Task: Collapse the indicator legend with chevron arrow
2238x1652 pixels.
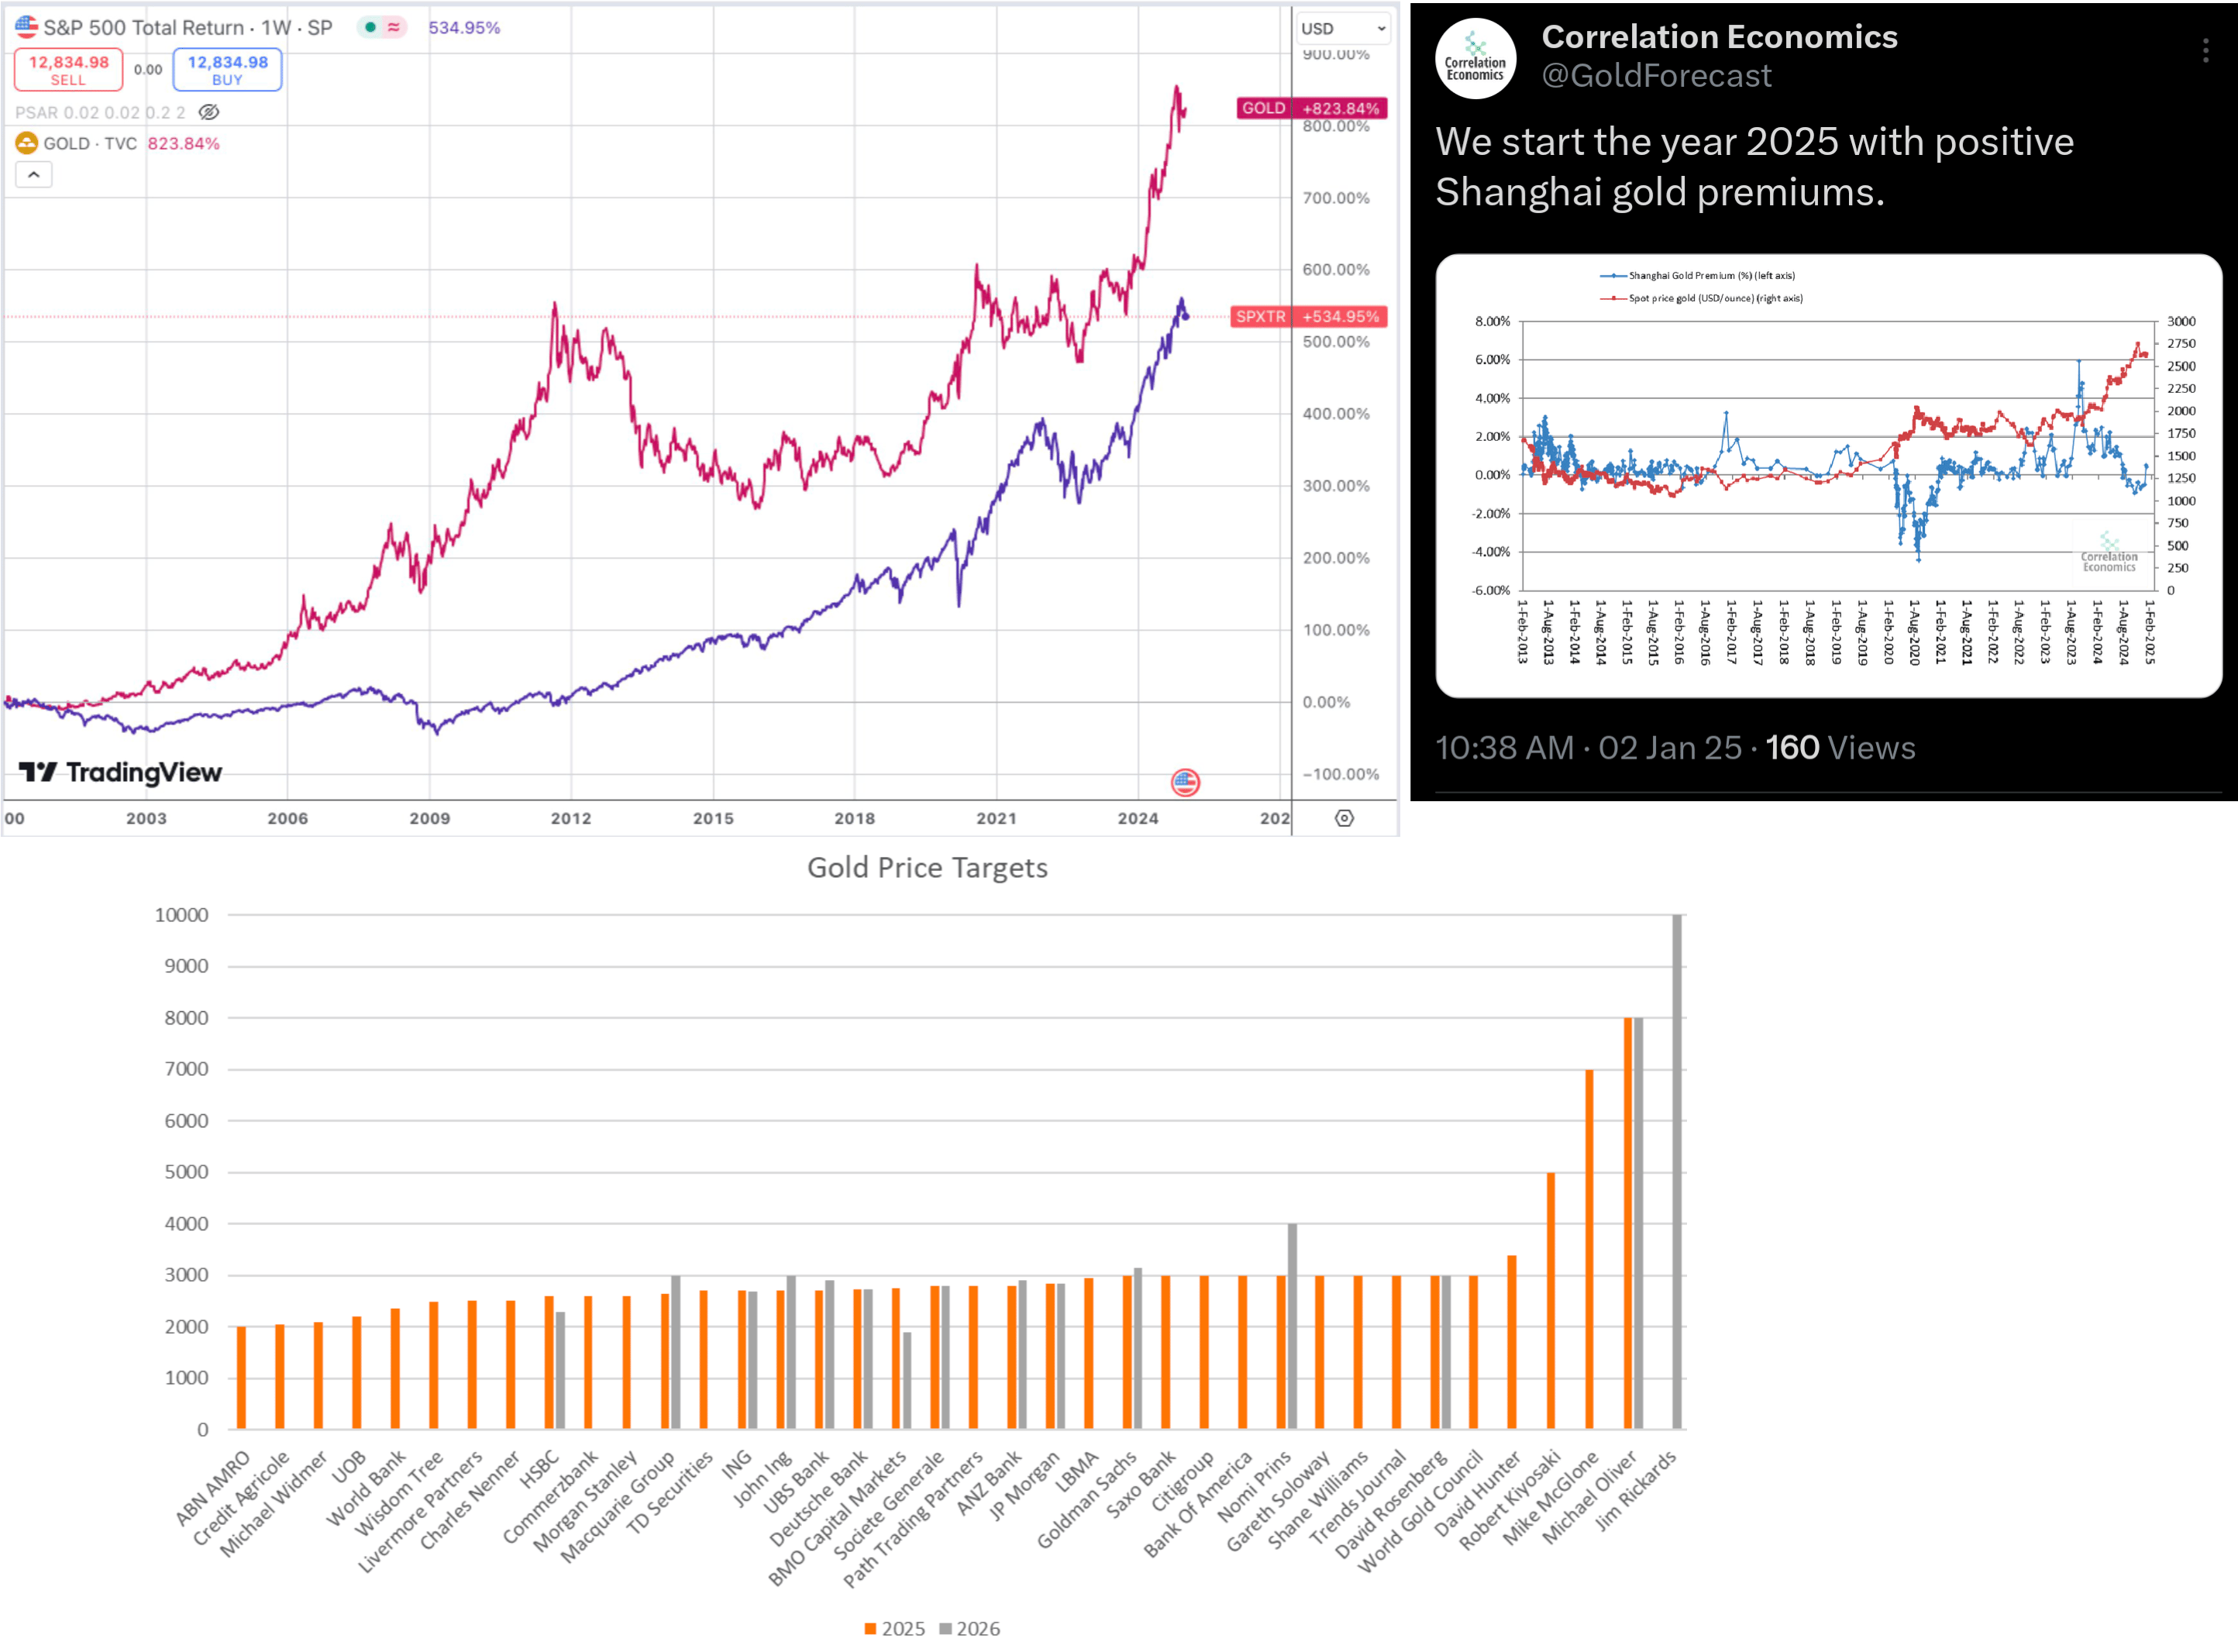Action: 34,175
